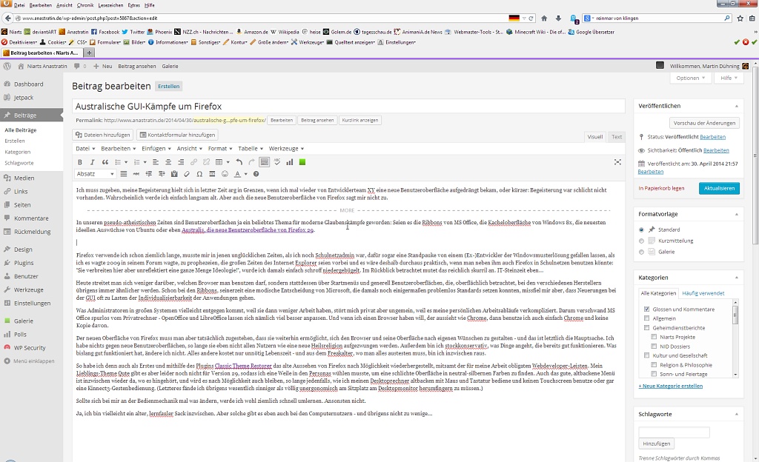759x462 pixels.
Task: Select the Standard post format
Action: 641,230
